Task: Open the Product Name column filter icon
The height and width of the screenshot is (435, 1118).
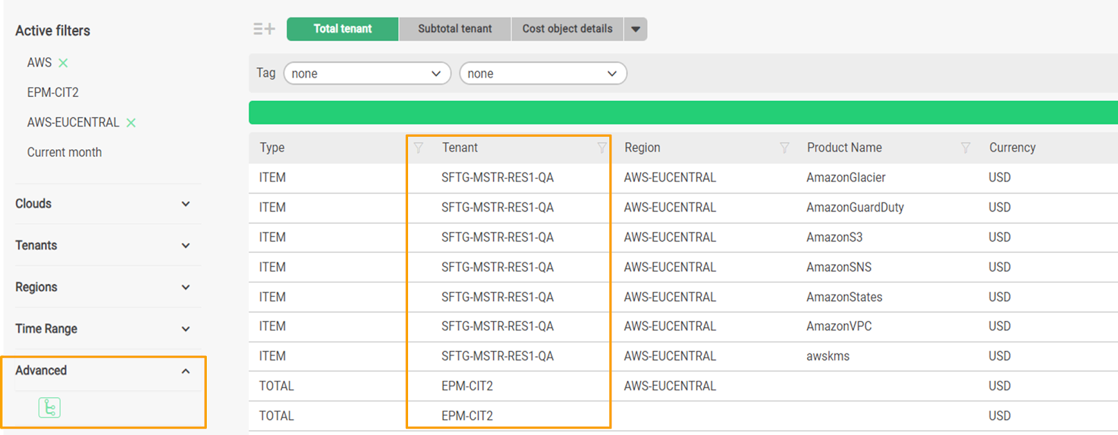Action: [966, 147]
